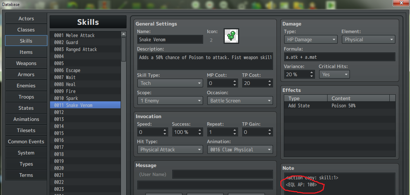Click the skill list scroll-up arrow
Image resolution: width=410 pixels, height=195 pixels.
[x=123, y=34]
